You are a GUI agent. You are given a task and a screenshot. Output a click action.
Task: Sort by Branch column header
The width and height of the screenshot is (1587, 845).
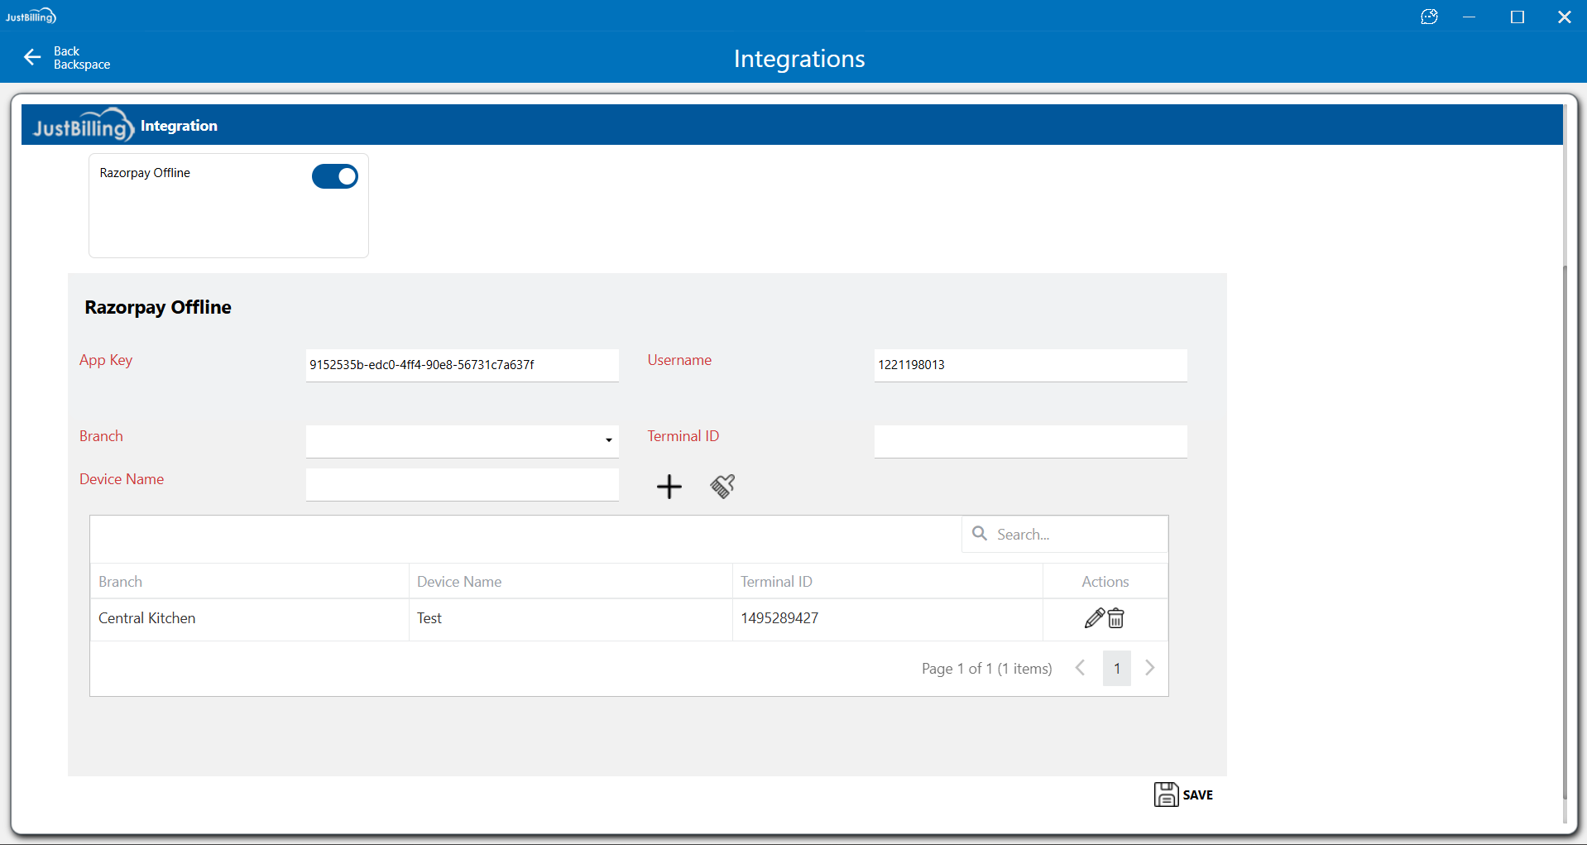[x=121, y=582]
